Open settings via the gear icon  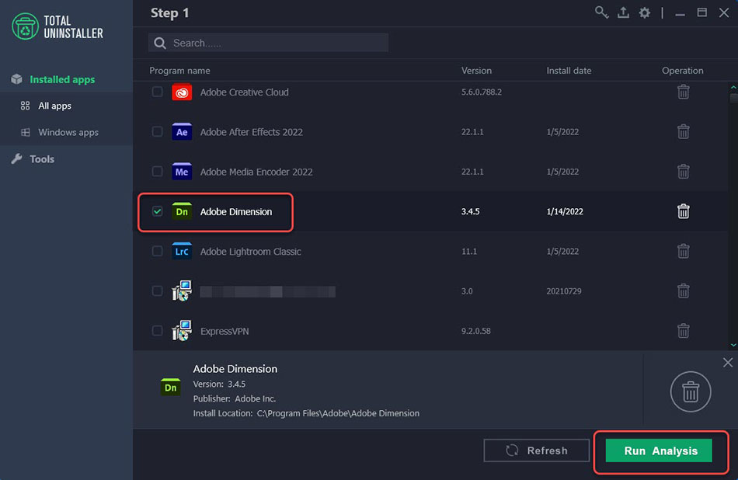point(644,12)
